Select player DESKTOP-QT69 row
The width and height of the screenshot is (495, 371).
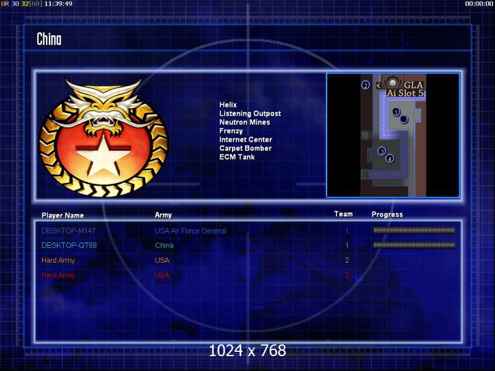[x=248, y=245]
